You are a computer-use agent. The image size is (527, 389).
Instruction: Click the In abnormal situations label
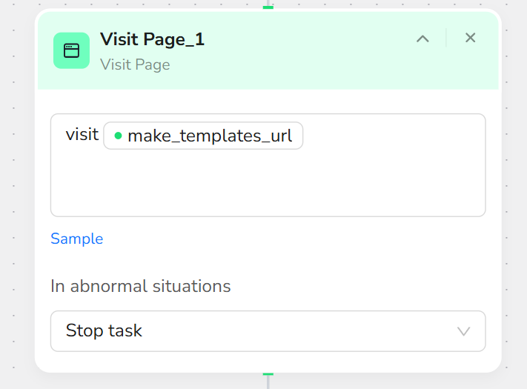(x=141, y=286)
